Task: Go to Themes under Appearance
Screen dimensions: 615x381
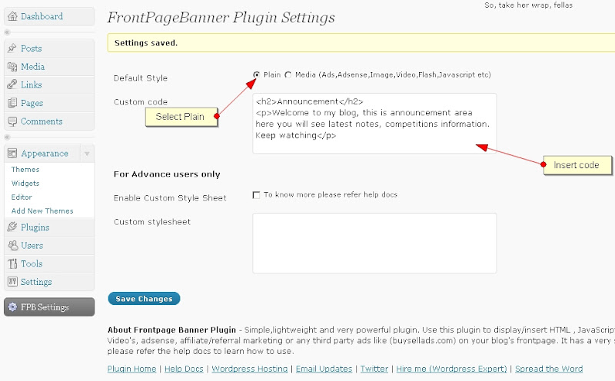Action: pos(25,169)
